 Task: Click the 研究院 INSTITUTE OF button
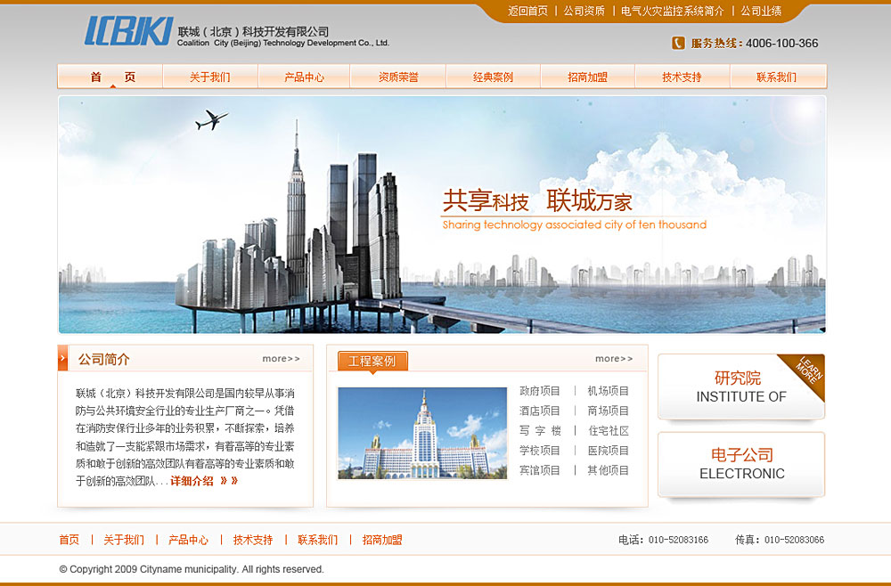[740, 387]
